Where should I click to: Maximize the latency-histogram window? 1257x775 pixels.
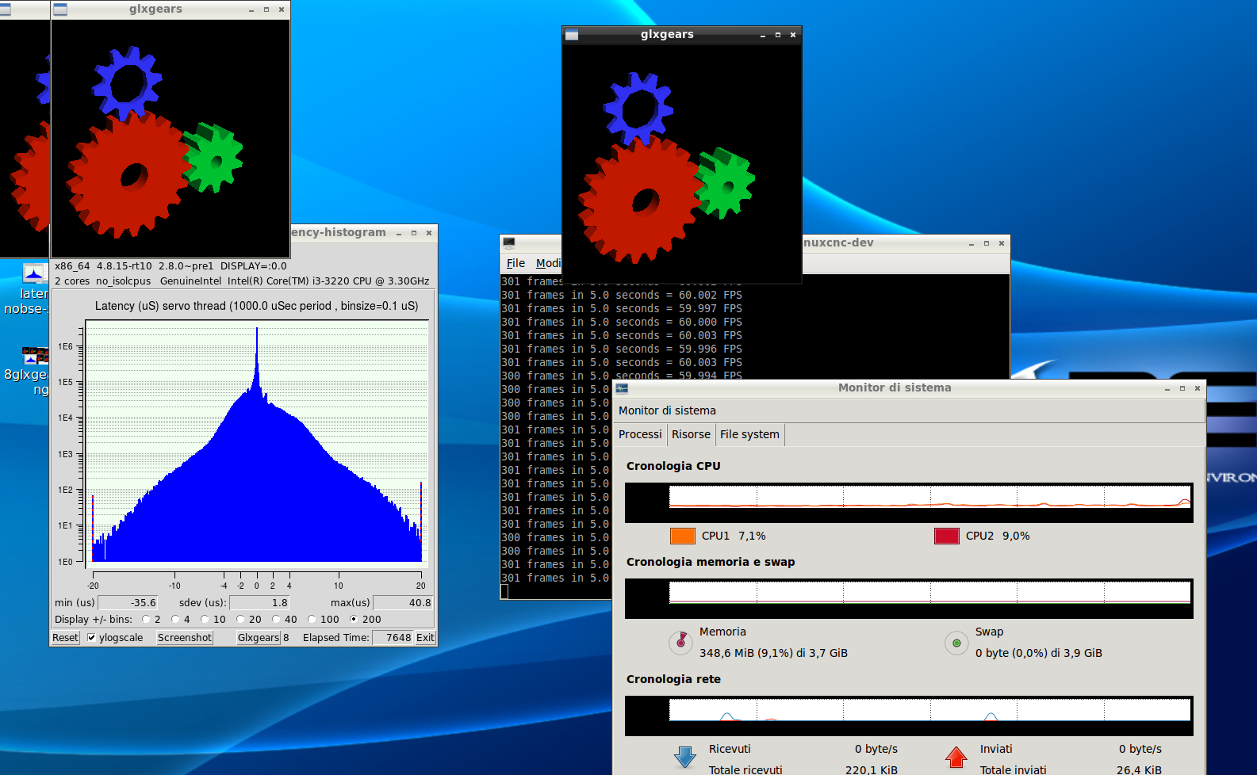coord(414,233)
